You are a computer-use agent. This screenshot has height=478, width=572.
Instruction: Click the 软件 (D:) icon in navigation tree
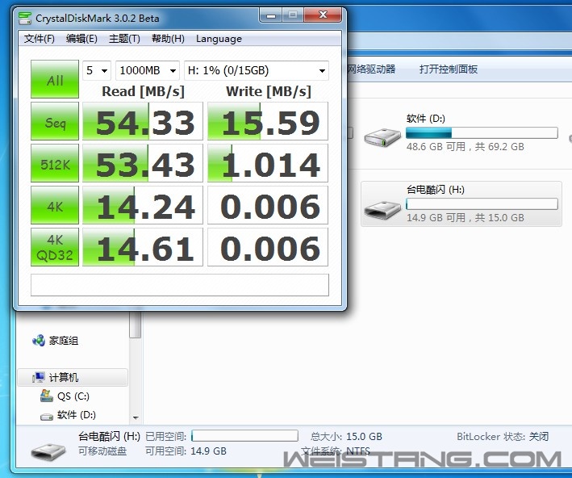47,415
